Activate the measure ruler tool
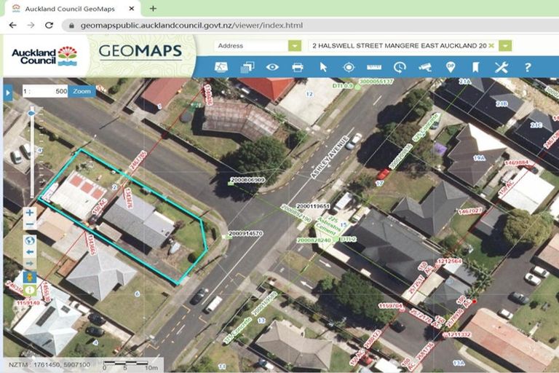This screenshot has height=373, width=559. click(x=374, y=67)
